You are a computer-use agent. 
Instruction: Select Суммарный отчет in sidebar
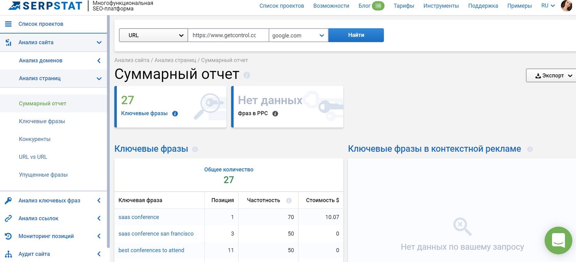click(43, 104)
